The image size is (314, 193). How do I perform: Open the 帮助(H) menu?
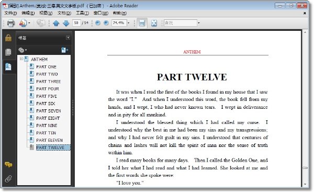[x=119, y=13]
